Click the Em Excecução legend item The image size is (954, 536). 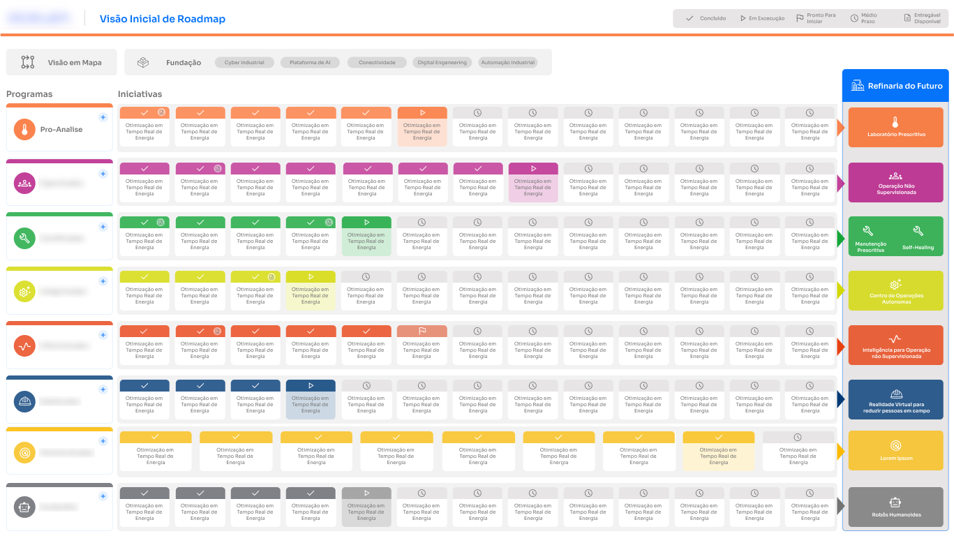(x=762, y=18)
